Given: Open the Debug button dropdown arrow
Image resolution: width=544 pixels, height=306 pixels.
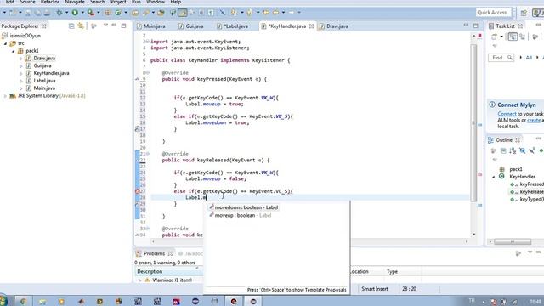Looking at the screenshot, I should point(66,13).
